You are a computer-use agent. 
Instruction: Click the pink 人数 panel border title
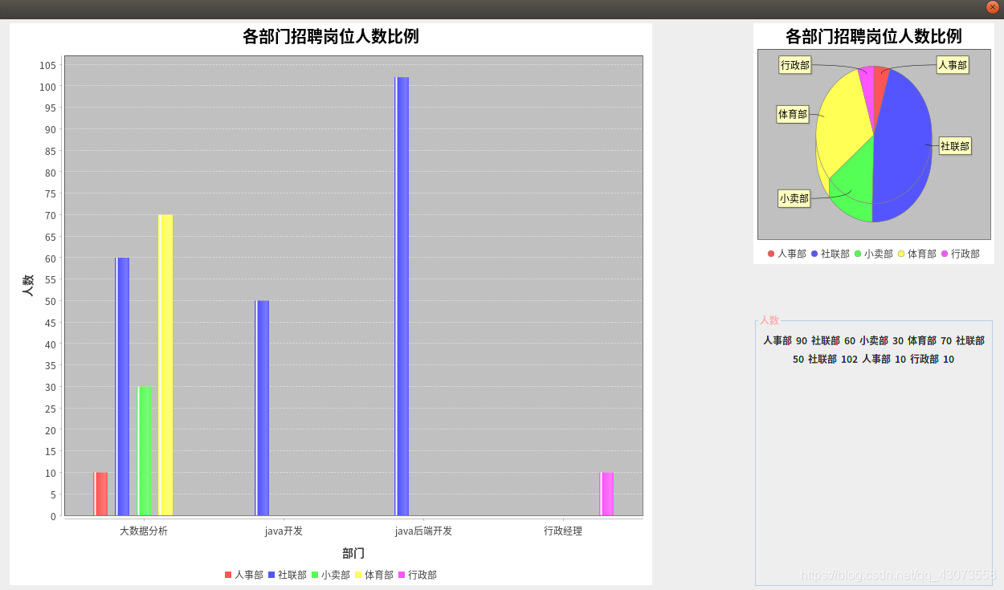(769, 320)
